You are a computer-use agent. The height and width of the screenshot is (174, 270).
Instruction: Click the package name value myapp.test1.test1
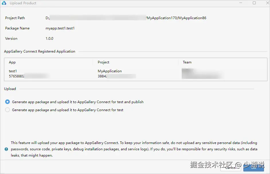pos(60,28)
